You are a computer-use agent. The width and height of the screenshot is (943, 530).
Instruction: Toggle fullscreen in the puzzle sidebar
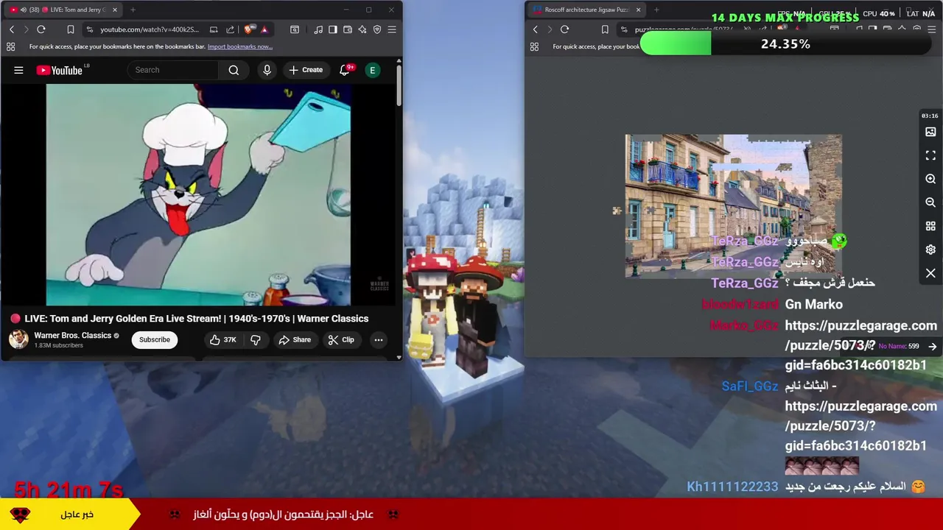(930, 156)
